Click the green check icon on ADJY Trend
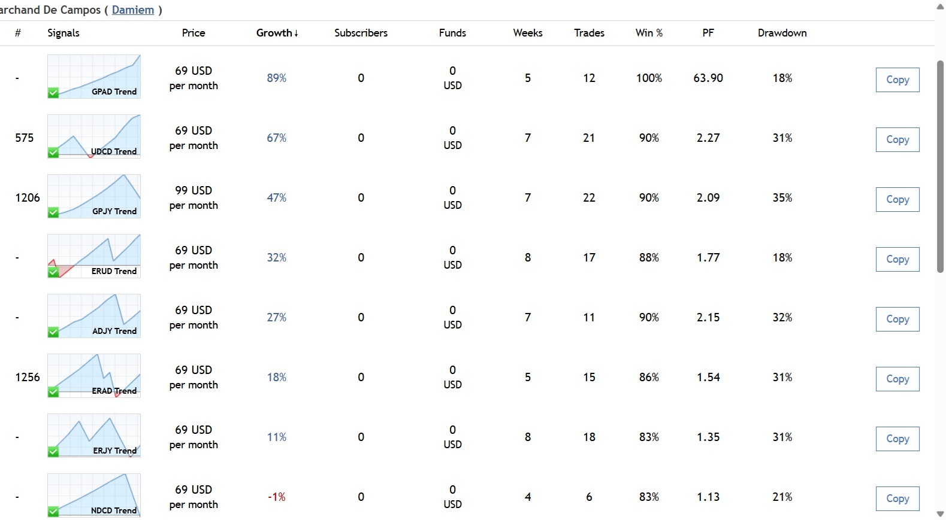The height and width of the screenshot is (520, 946). click(x=53, y=332)
